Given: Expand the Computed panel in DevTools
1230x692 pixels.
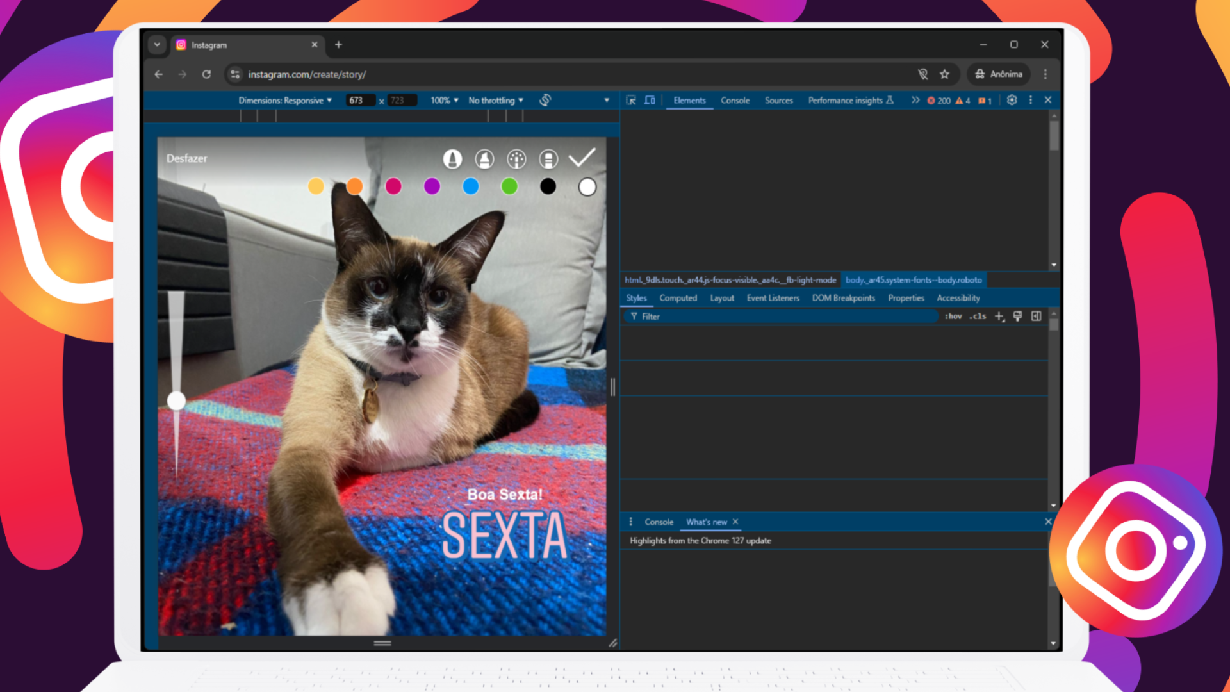Looking at the screenshot, I should pos(678,297).
